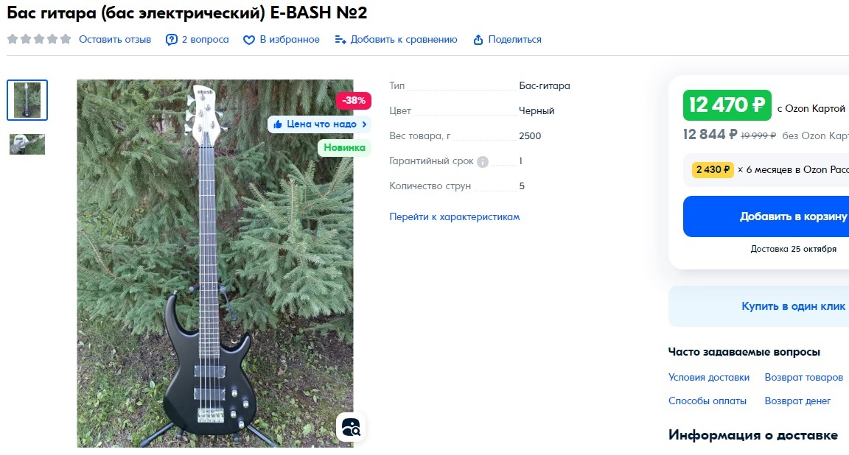This screenshot has width=849, height=455.
Task: Select first guitar thumbnail
Action: tap(27, 100)
